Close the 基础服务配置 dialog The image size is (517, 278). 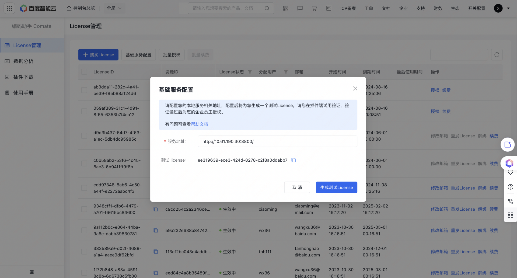click(x=355, y=89)
